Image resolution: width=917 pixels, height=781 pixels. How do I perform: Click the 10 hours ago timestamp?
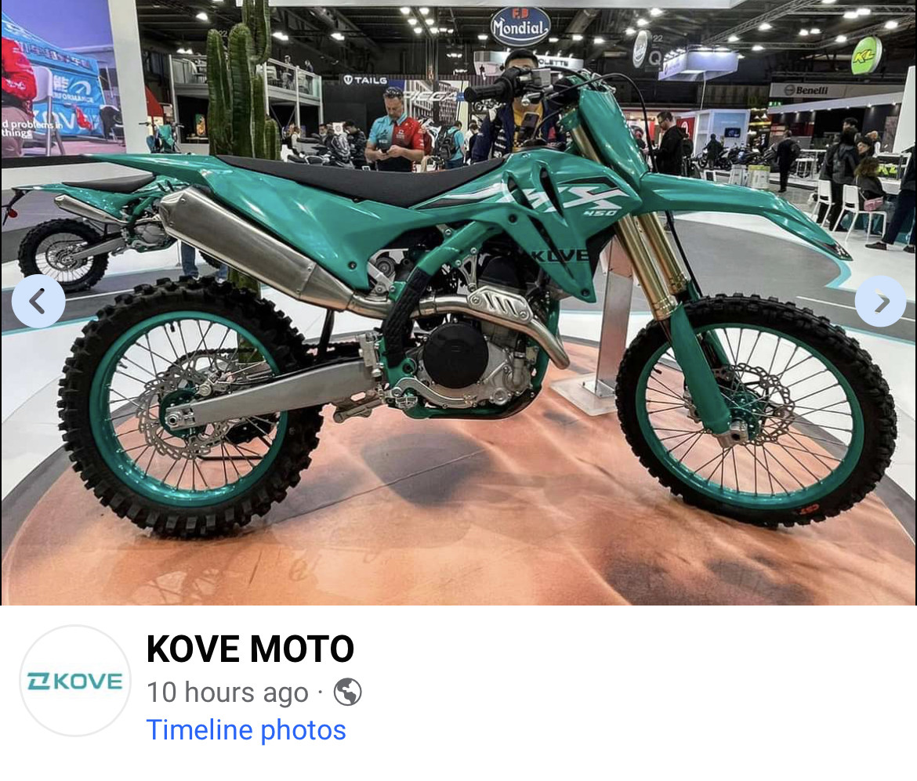(x=227, y=692)
